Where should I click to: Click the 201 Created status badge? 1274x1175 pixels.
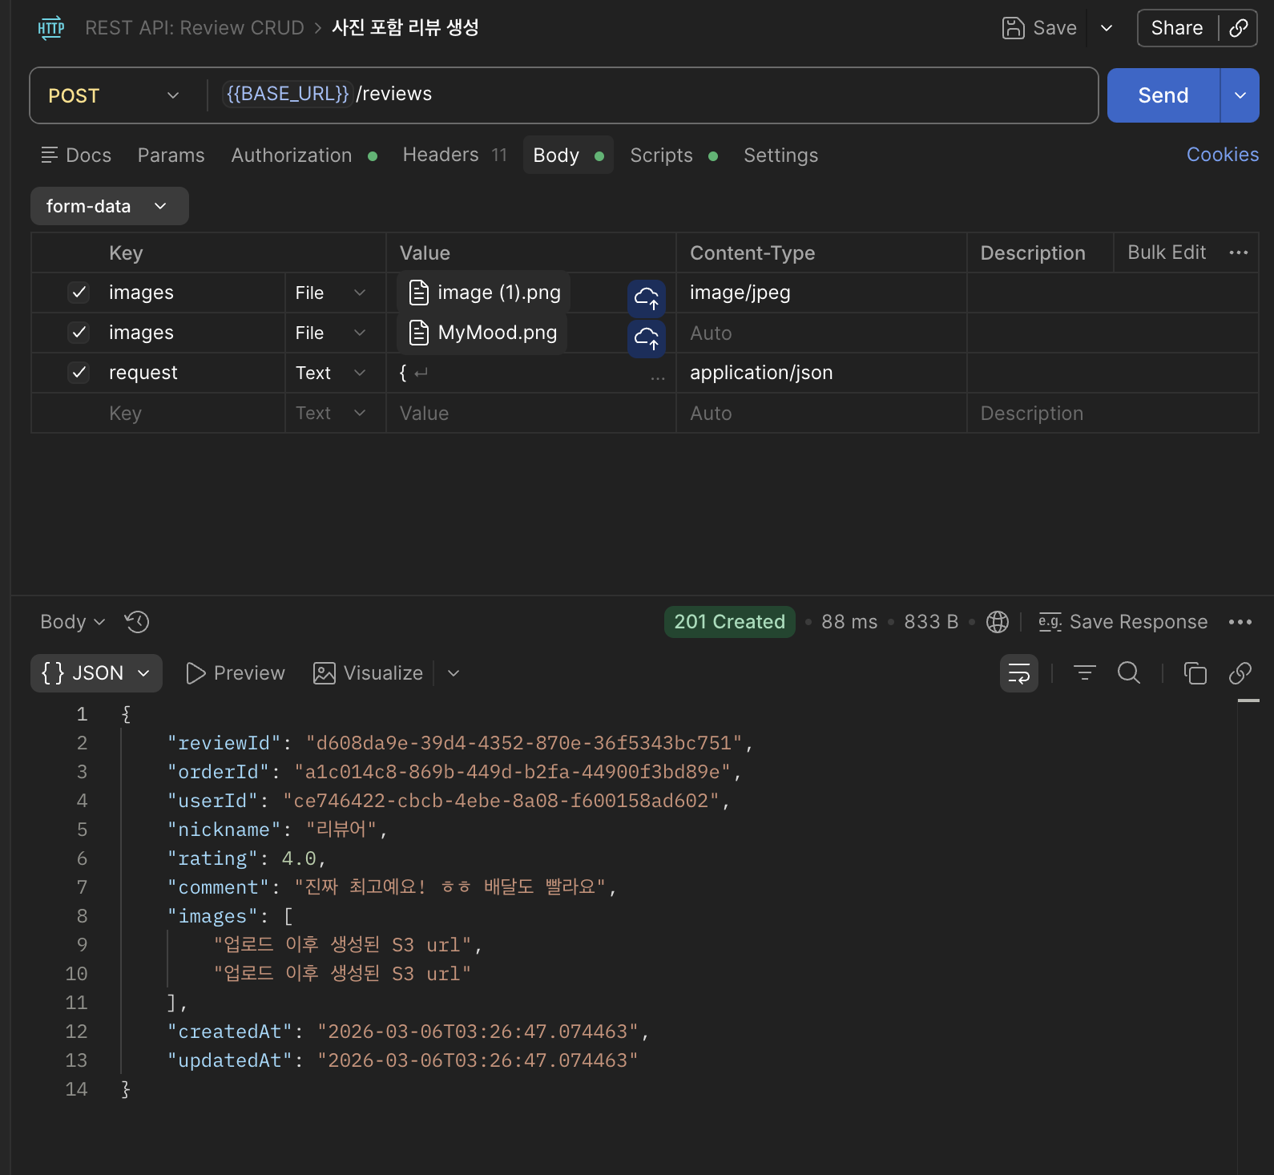[729, 622]
